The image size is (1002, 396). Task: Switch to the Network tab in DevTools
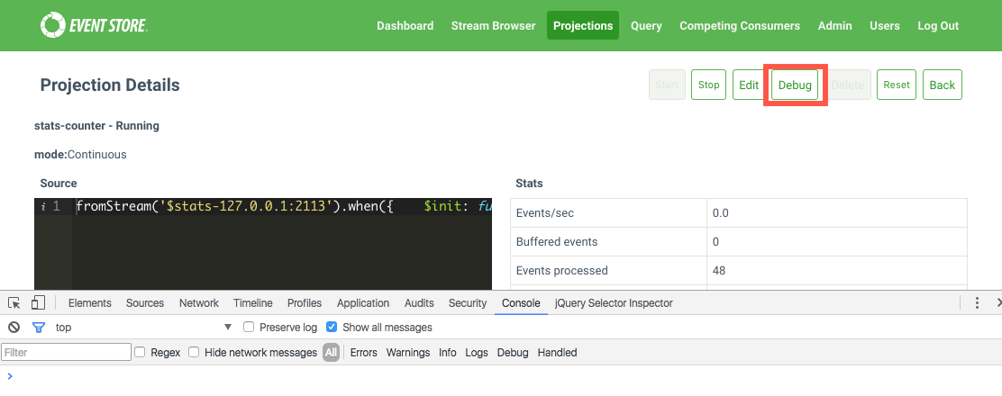click(x=198, y=303)
